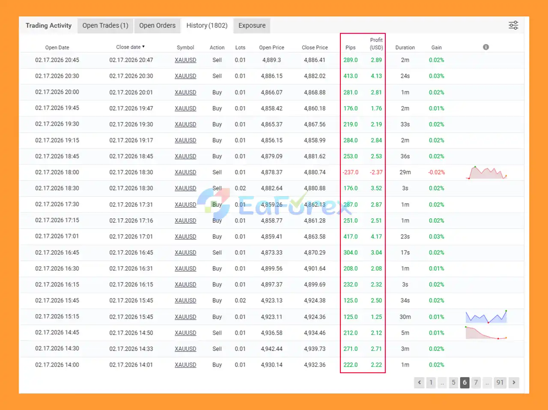Expand the first ellipsis in pagination
Viewport: 548px width, 410px height.
[x=442, y=382]
